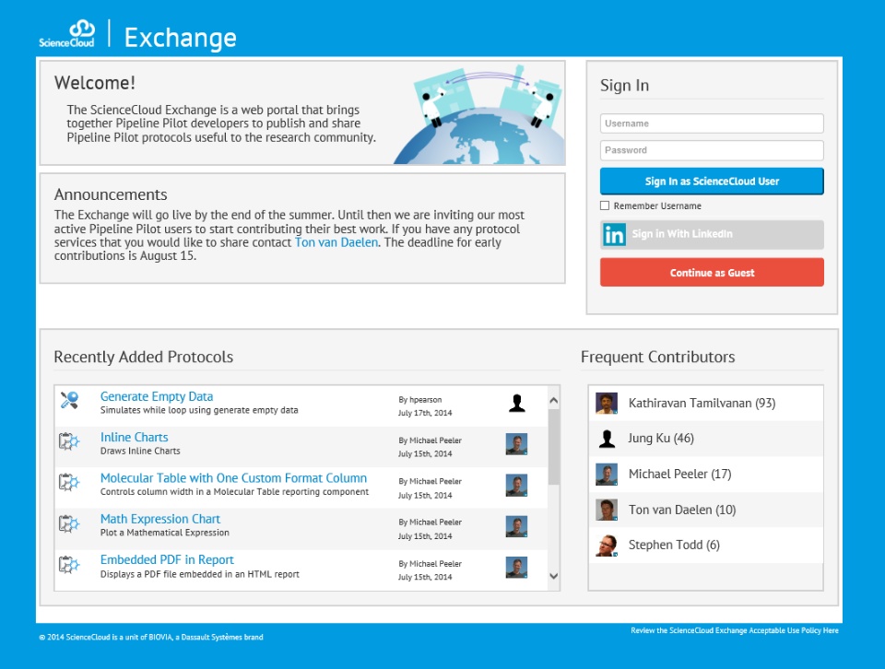Click Michael Peeler's photo in Frequent Contributors

tap(607, 475)
